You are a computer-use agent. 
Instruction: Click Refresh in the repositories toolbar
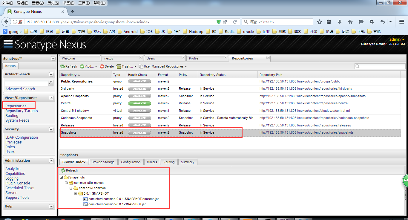(x=69, y=66)
